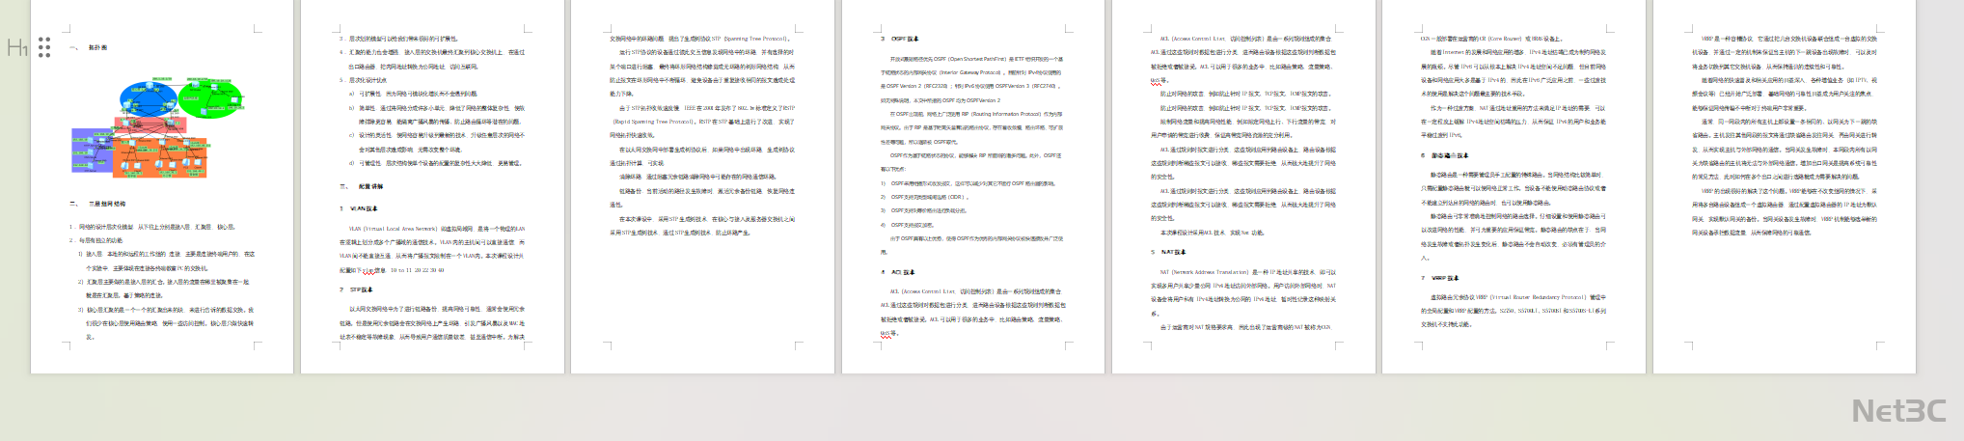Click the red-underlined word in VLAN paragraph
Screen dimensions: 1964x441
pyautogui.click(x=368, y=271)
